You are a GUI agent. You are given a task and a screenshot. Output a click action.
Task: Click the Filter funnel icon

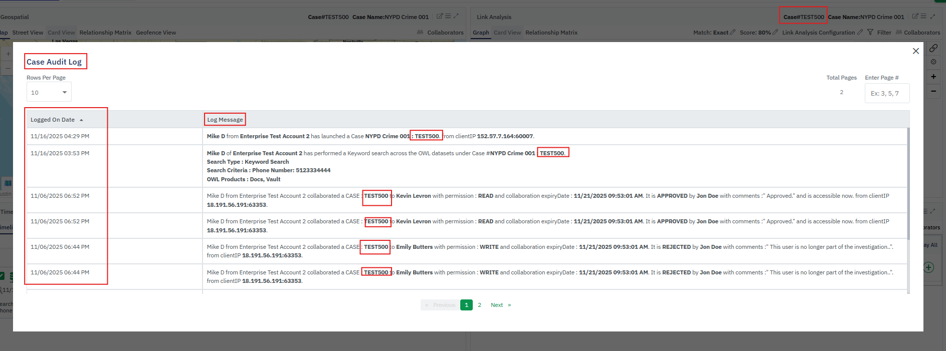click(x=870, y=33)
